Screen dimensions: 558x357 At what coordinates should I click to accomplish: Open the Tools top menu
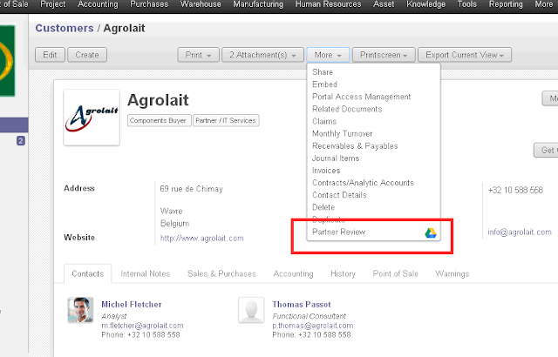click(467, 4)
